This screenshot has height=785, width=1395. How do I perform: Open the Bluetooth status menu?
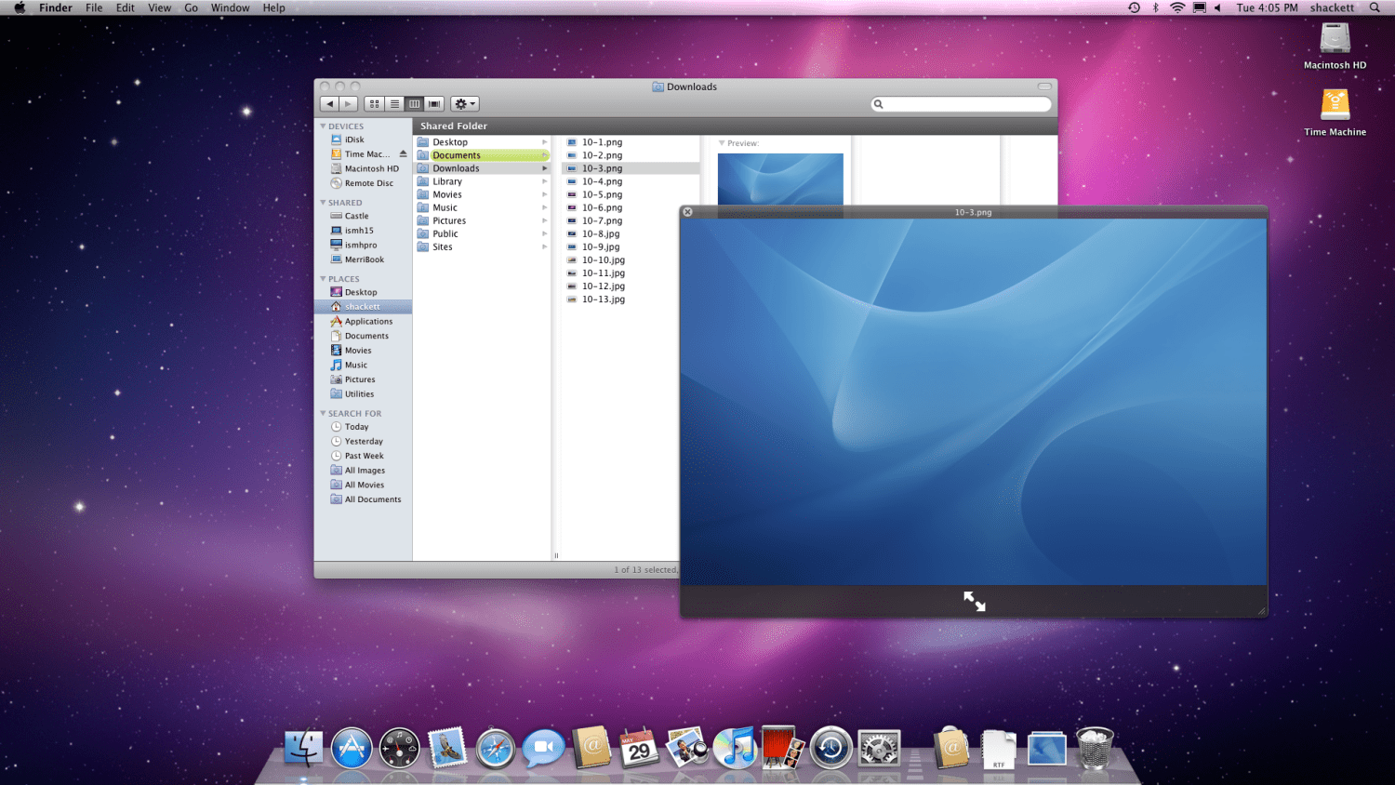pyautogui.click(x=1156, y=7)
